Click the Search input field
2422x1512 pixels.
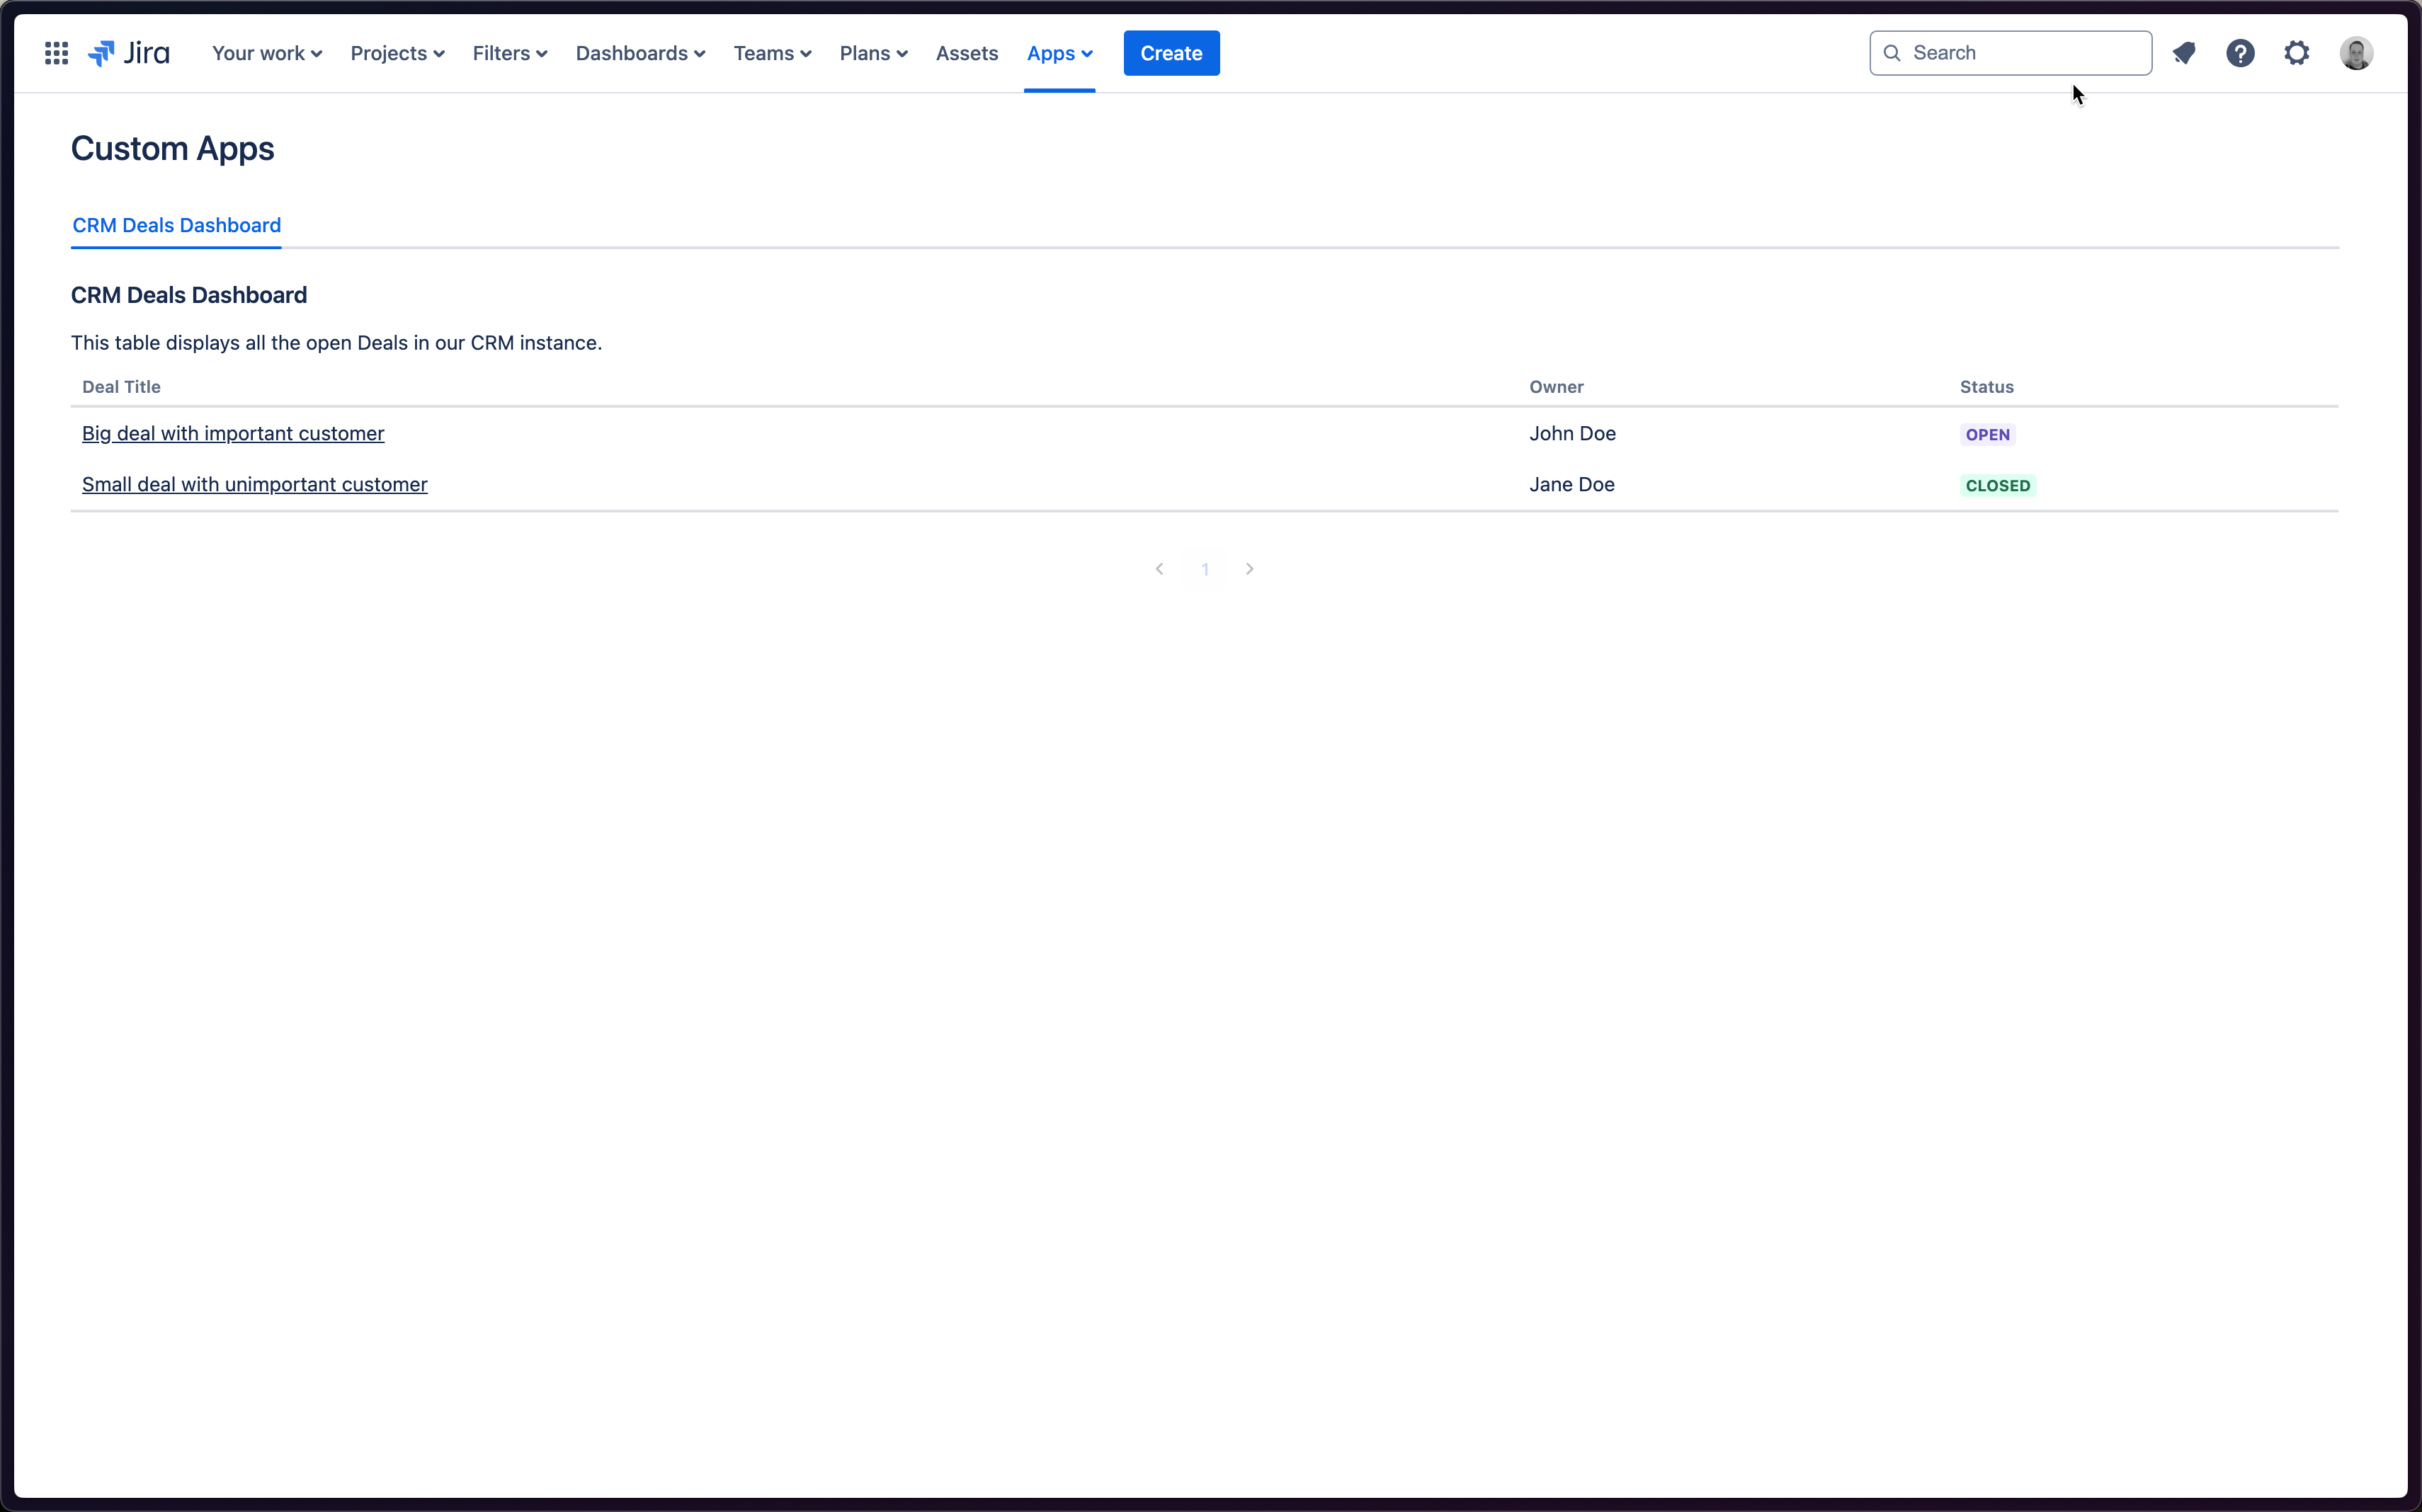(x=2009, y=52)
